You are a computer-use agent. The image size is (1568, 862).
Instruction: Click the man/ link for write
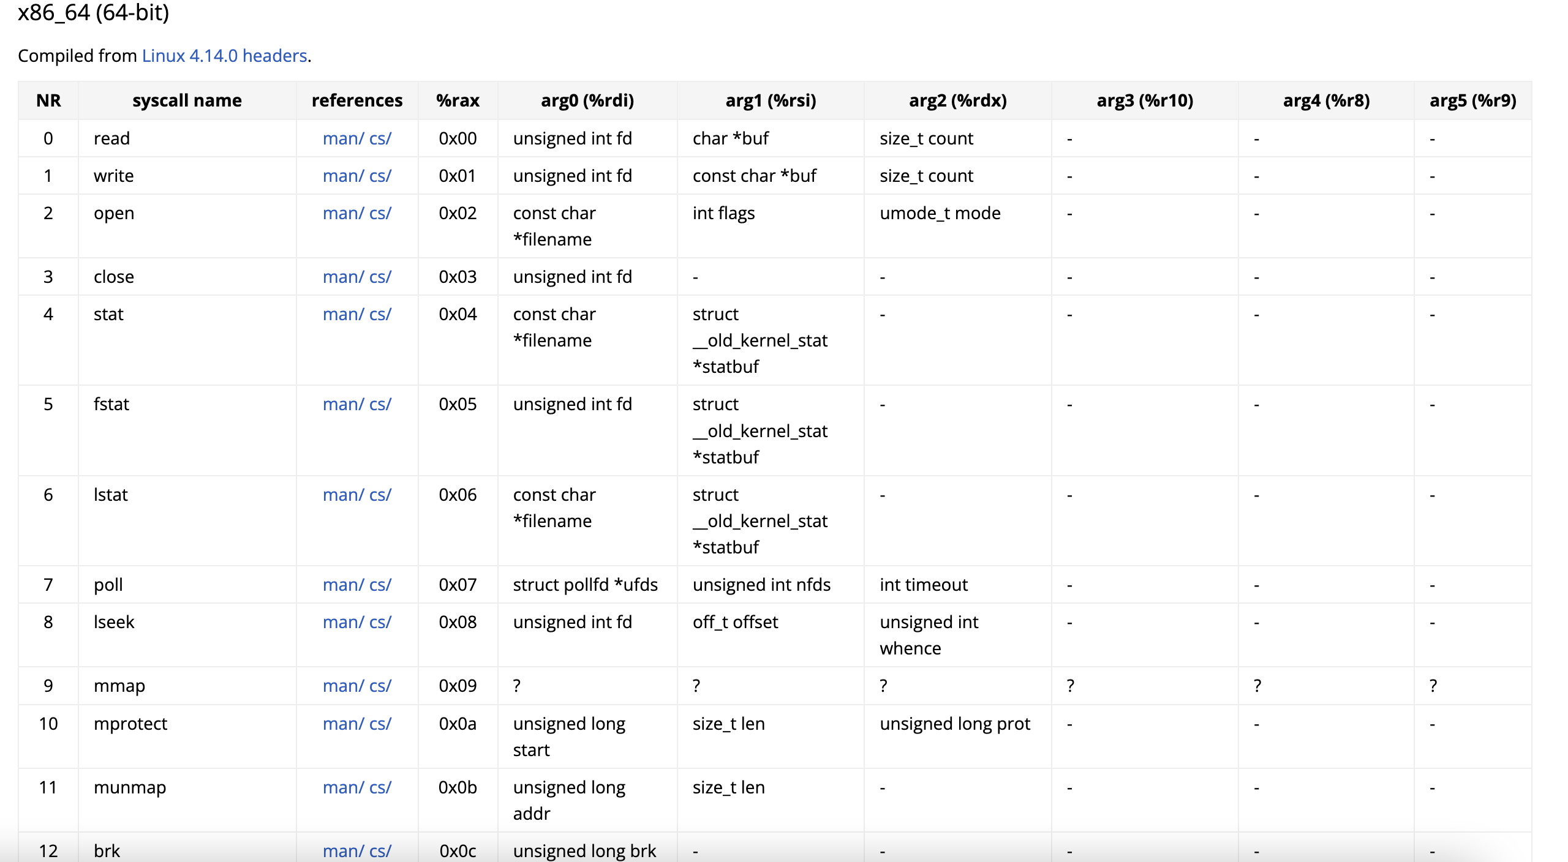click(343, 176)
